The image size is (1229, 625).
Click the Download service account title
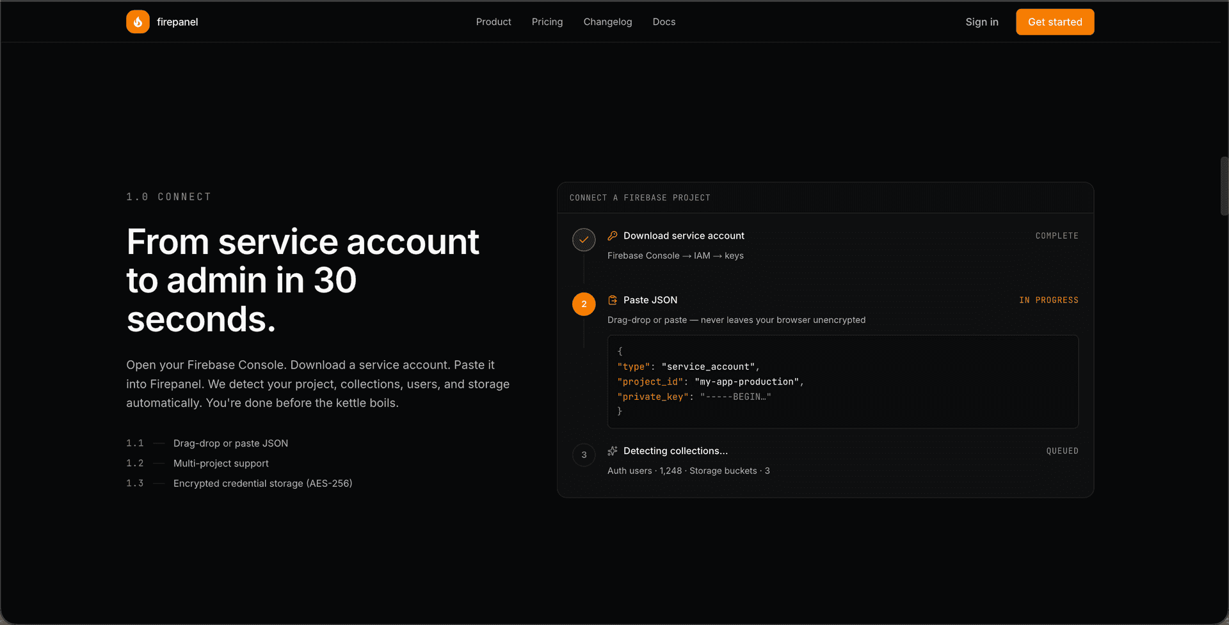tap(684, 236)
